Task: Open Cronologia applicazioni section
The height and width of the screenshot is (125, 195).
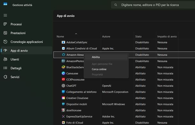Action: pos(27,42)
